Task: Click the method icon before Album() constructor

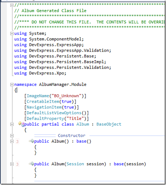Action: [x=31, y=141]
